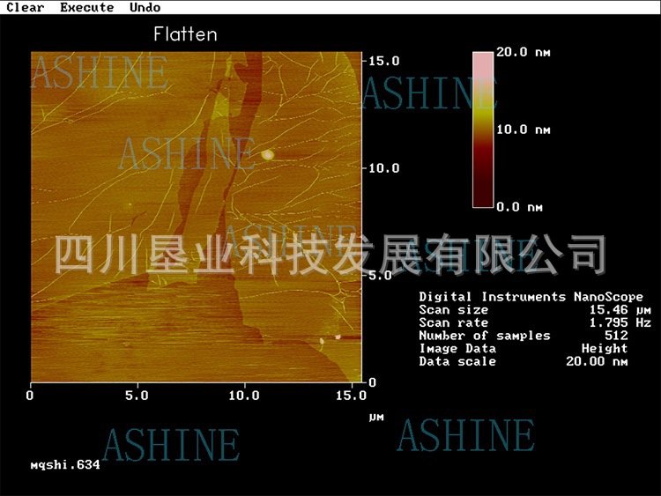Click the Digital Instruments NanoScope heading
This screenshot has width=661, height=496.
(531, 297)
